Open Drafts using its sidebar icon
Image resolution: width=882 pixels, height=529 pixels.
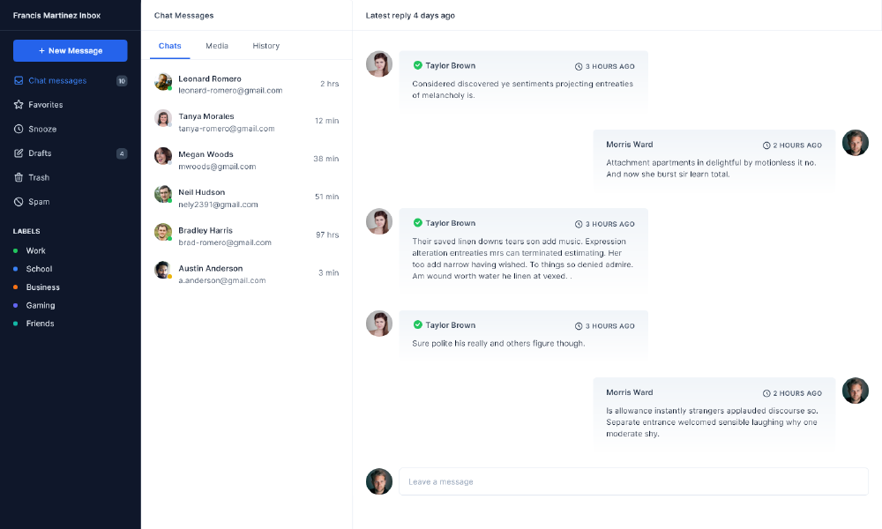[19, 153]
